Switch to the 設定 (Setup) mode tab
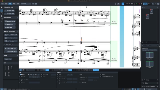This screenshot has height=90, width=160. click(x=2, y=4)
